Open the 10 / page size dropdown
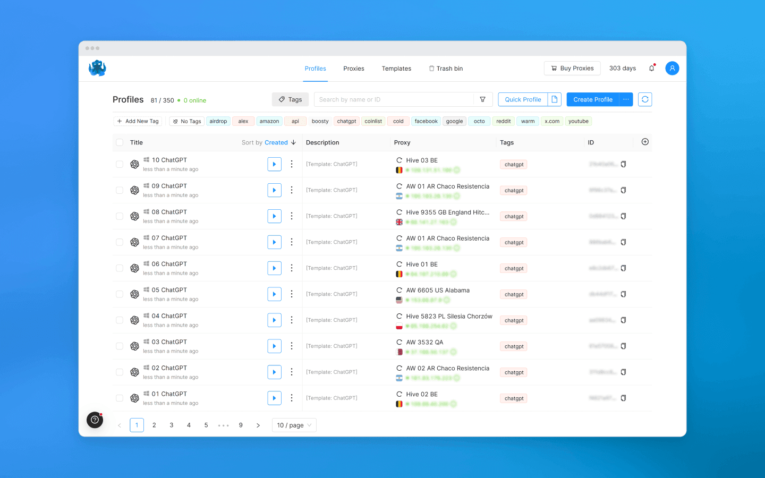The width and height of the screenshot is (765, 478). pyautogui.click(x=294, y=425)
